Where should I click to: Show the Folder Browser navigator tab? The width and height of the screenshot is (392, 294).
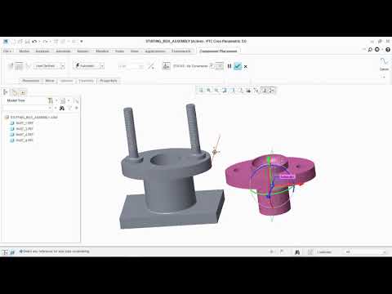[x=15, y=92]
